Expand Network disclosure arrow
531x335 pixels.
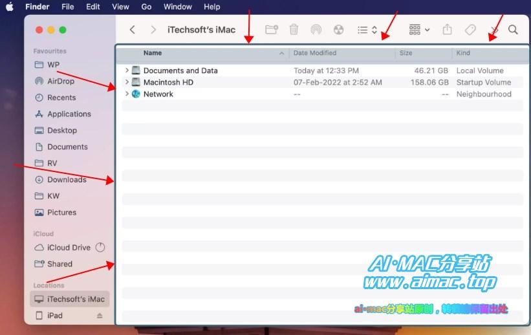click(x=127, y=94)
